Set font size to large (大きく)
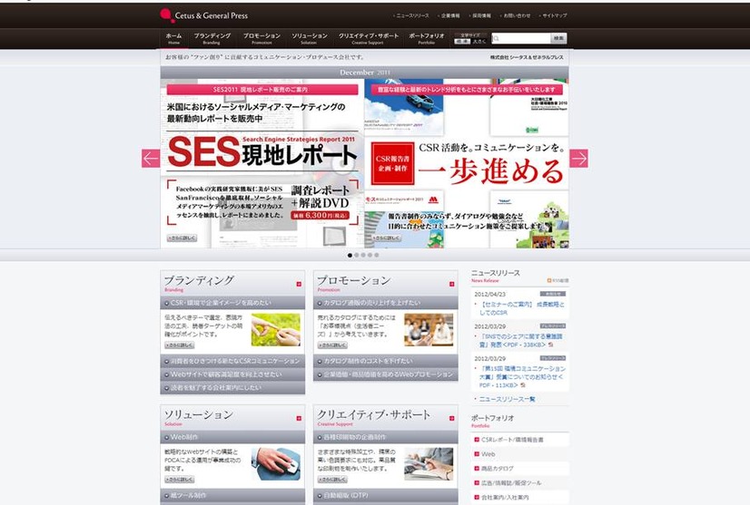The height and width of the screenshot is (505, 750). 479,42
